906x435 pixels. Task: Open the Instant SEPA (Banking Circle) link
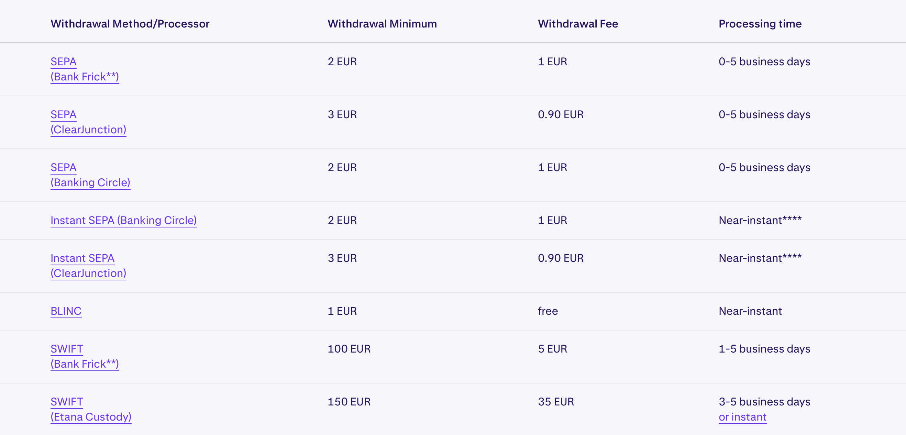pos(124,221)
